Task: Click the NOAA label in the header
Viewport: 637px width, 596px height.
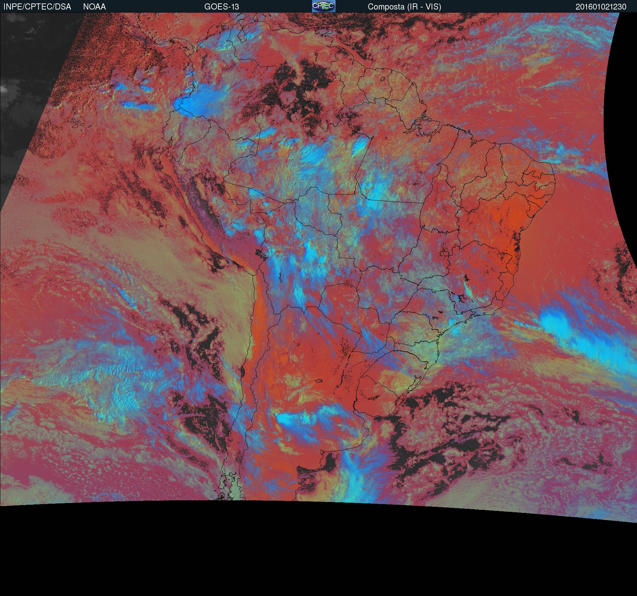Action: click(94, 7)
